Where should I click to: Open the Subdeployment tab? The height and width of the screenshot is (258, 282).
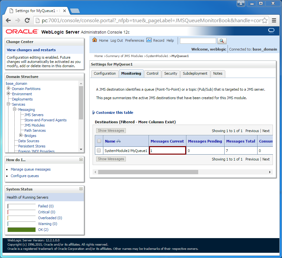click(x=195, y=74)
